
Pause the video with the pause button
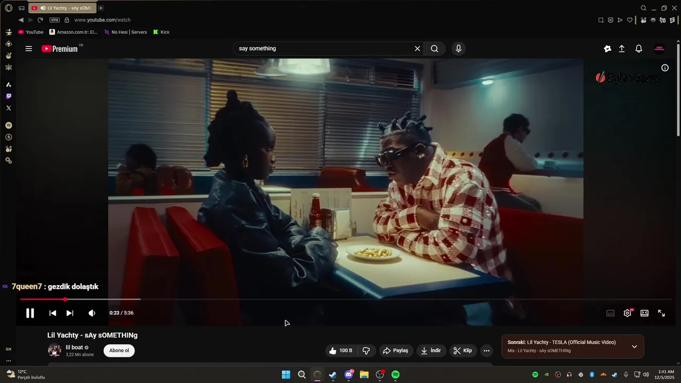tap(30, 313)
